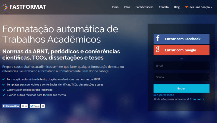Open the Características nav link
This screenshot has height=123, width=217.
(144, 7)
